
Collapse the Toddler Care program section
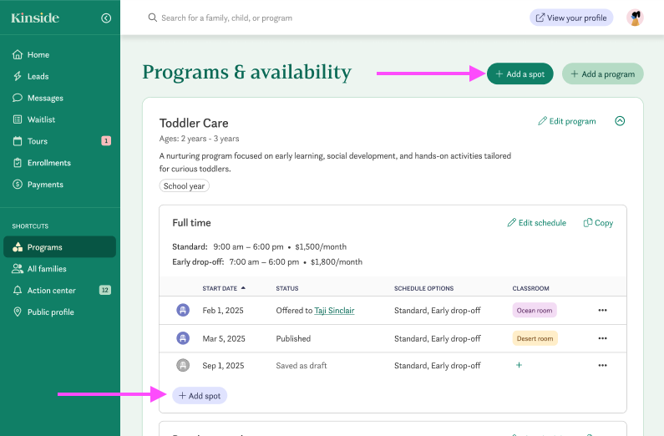click(x=620, y=121)
